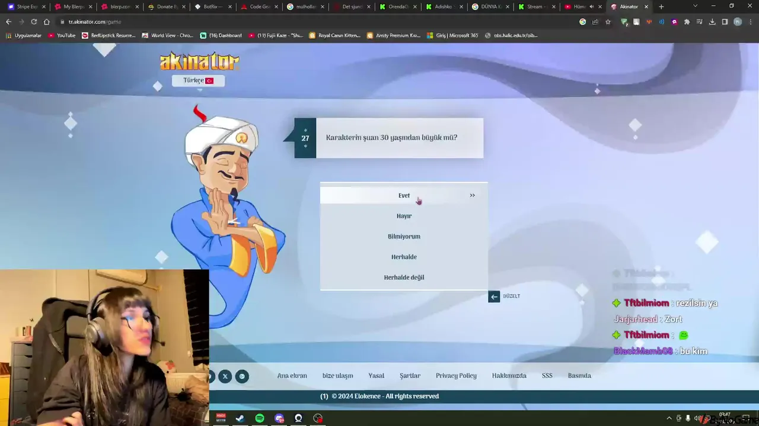The width and height of the screenshot is (759, 426).
Task: Open the Şartlar footer link
Action: point(410,376)
